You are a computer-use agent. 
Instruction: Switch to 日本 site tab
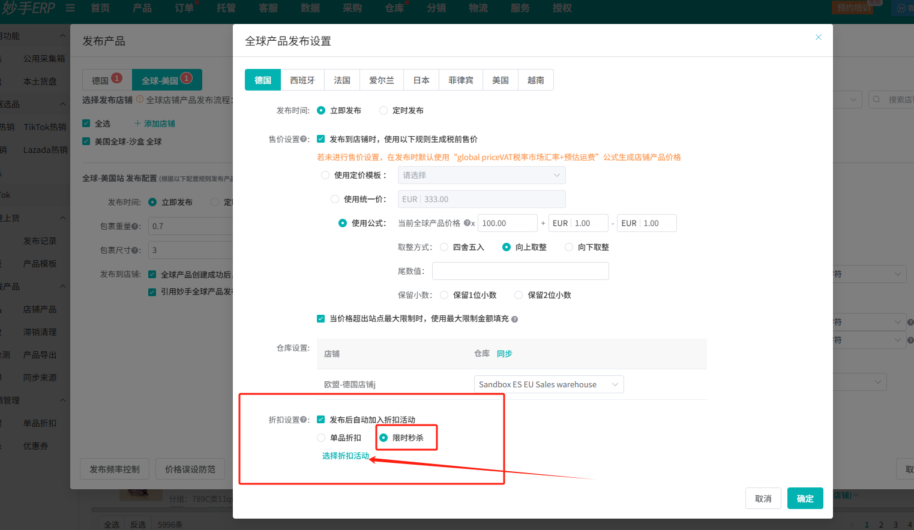point(421,80)
